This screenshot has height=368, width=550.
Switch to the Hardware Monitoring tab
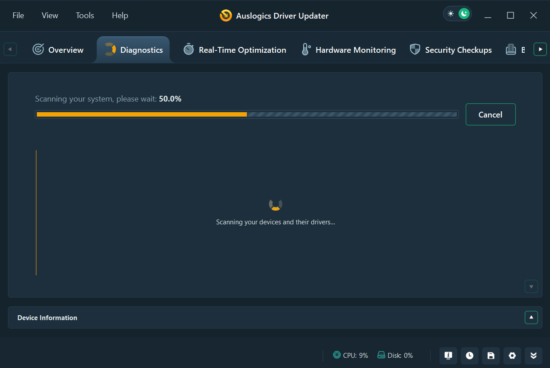[348, 50]
